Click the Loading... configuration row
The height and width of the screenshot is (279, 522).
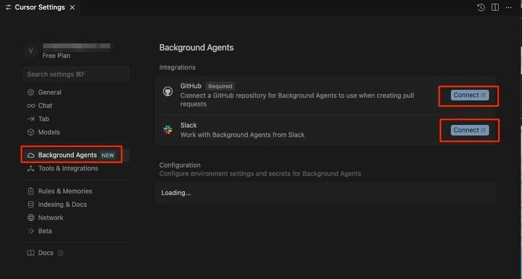(325, 193)
